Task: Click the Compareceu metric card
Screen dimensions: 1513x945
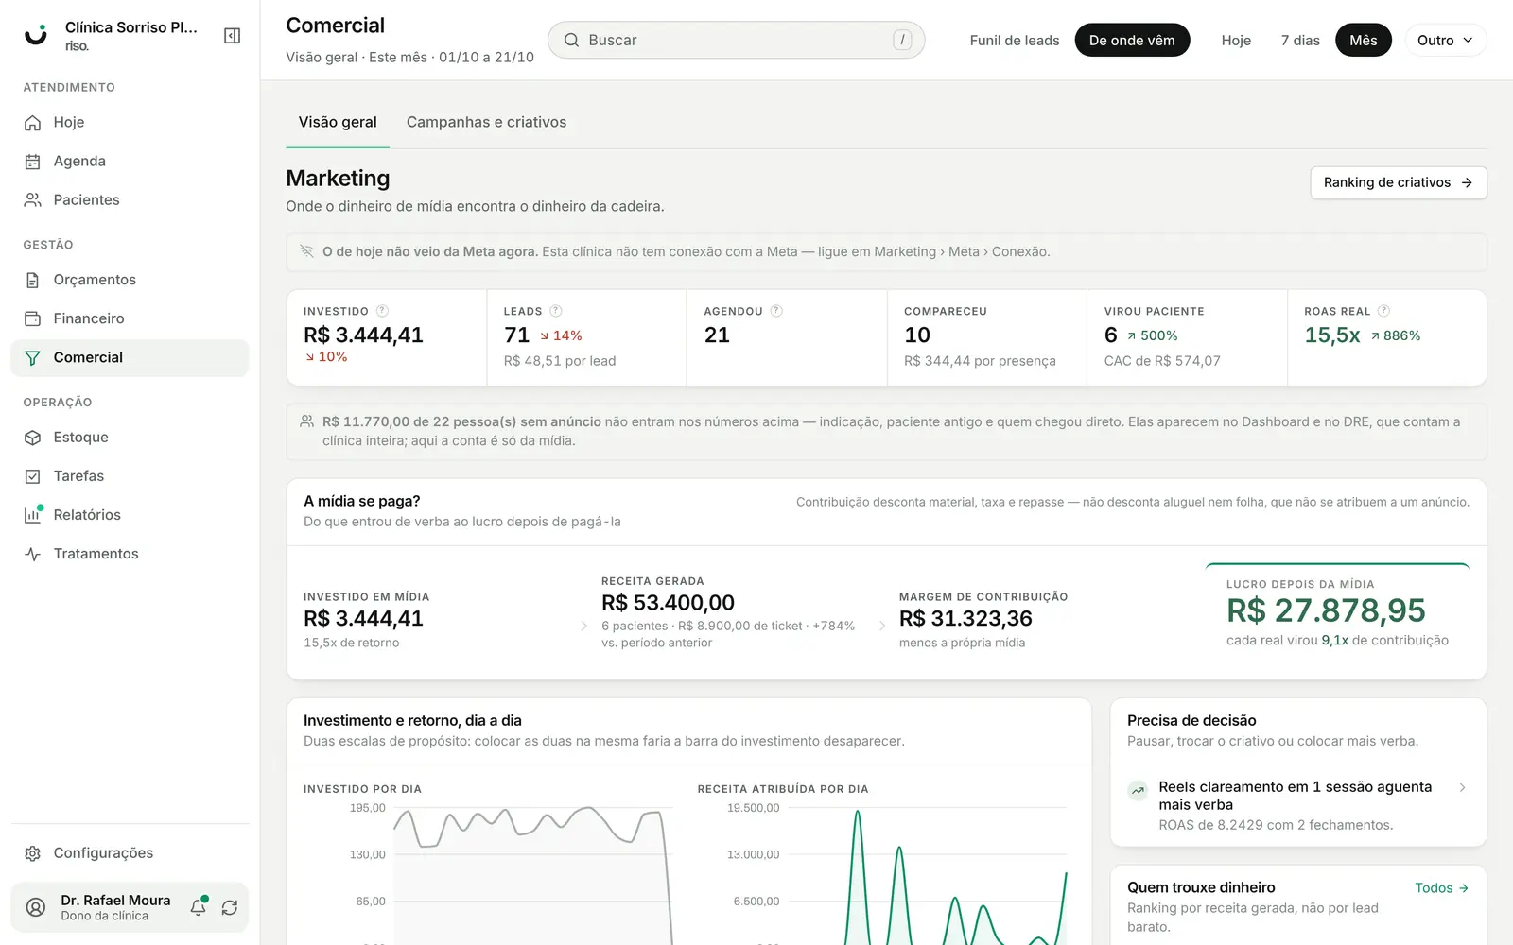Action: tap(987, 338)
